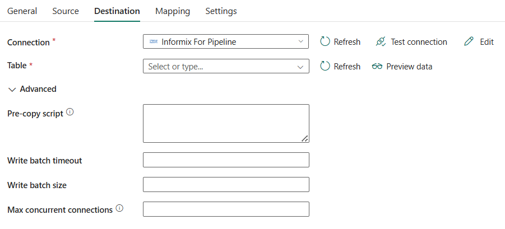505x229 pixels.
Task: Click the Preview data label
Action: [x=409, y=66]
